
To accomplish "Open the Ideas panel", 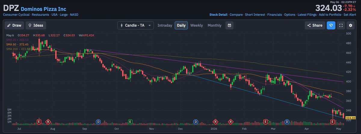I will pos(36,26).
